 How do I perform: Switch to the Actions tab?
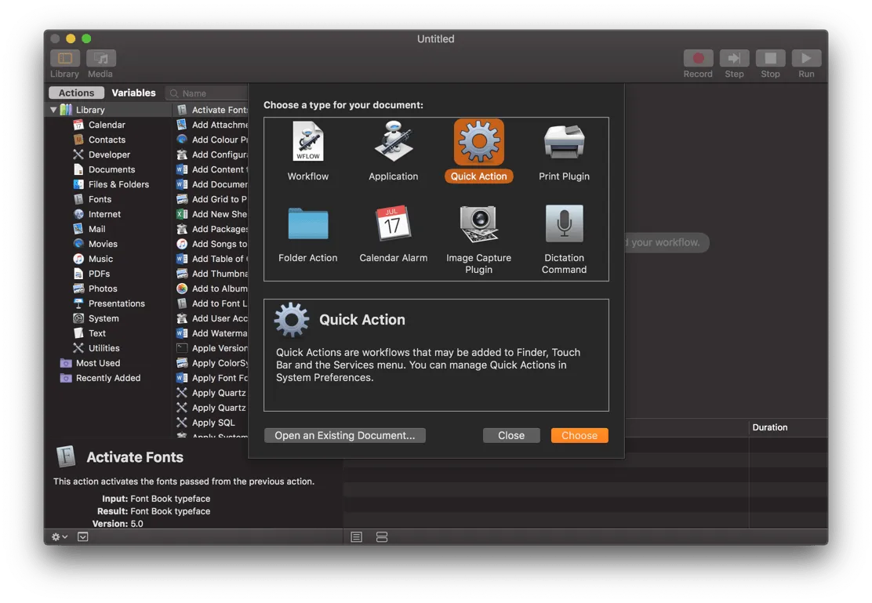tap(76, 93)
